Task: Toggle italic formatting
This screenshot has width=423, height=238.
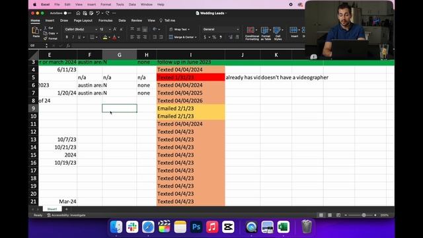Action: tap(73, 37)
